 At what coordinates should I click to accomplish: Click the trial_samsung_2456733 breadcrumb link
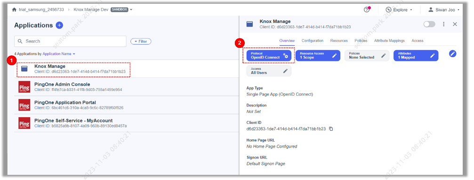(41, 10)
